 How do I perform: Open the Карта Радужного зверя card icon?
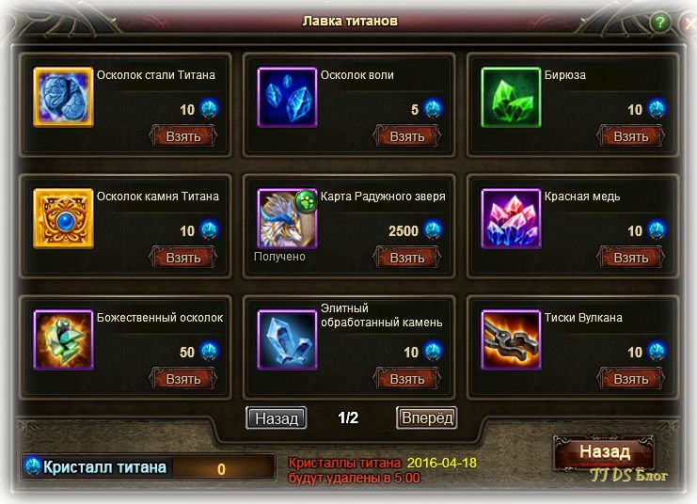[287, 218]
